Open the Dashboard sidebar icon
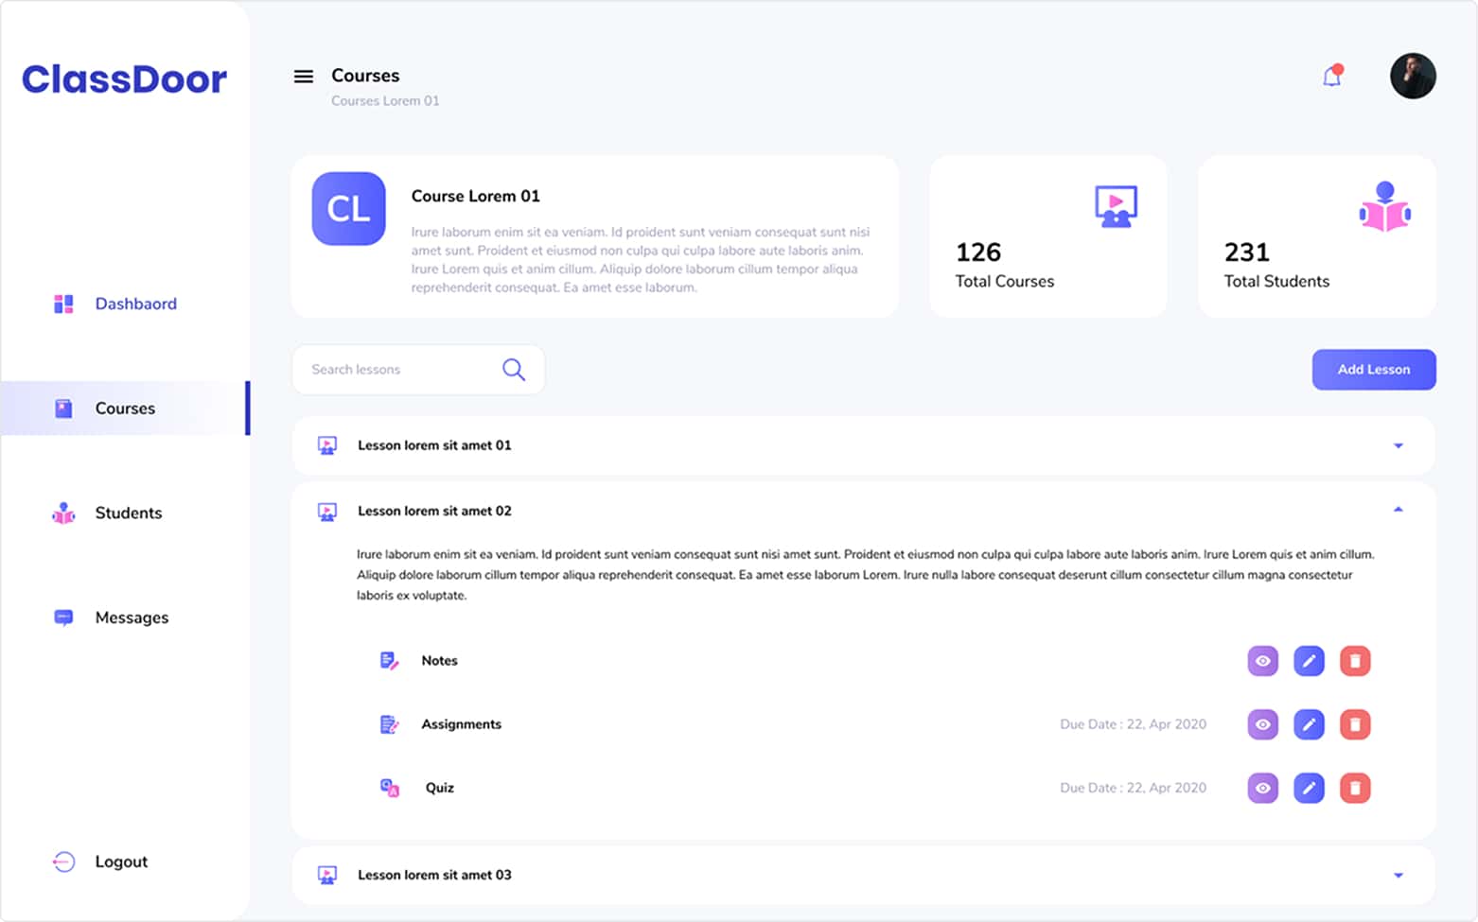Viewport: 1478px width, 922px height. coord(62,304)
